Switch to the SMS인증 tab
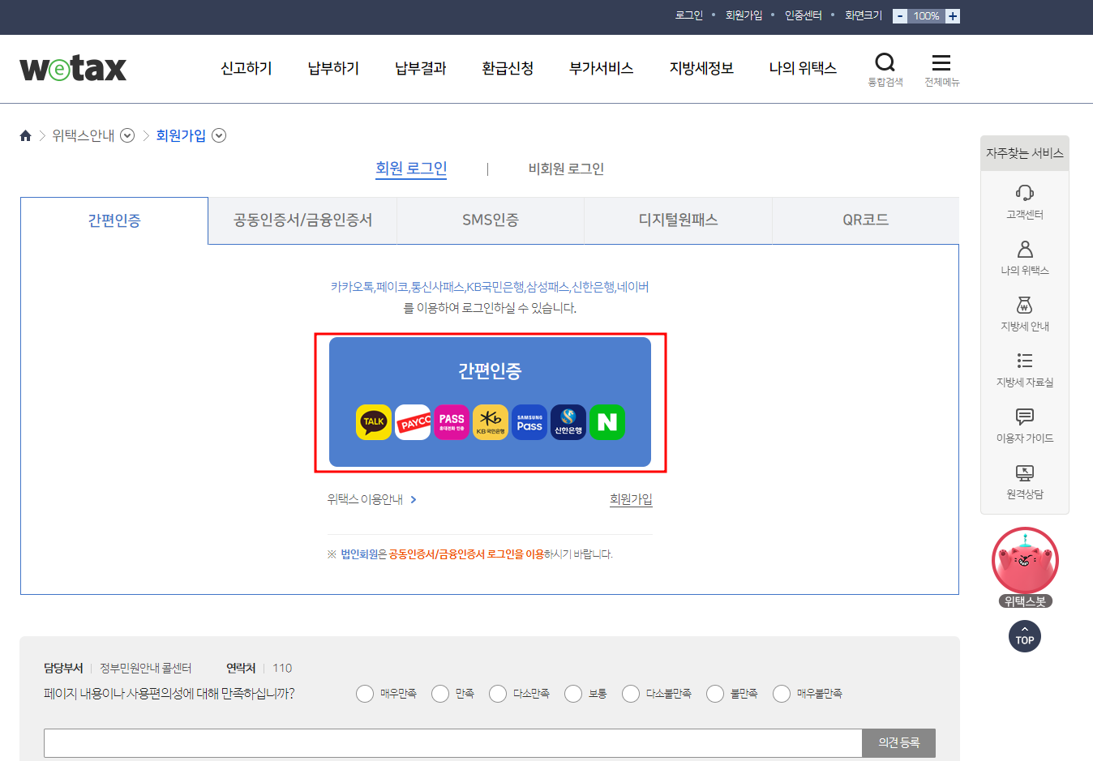Viewport: 1093px width, 761px height. pyautogui.click(x=490, y=220)
